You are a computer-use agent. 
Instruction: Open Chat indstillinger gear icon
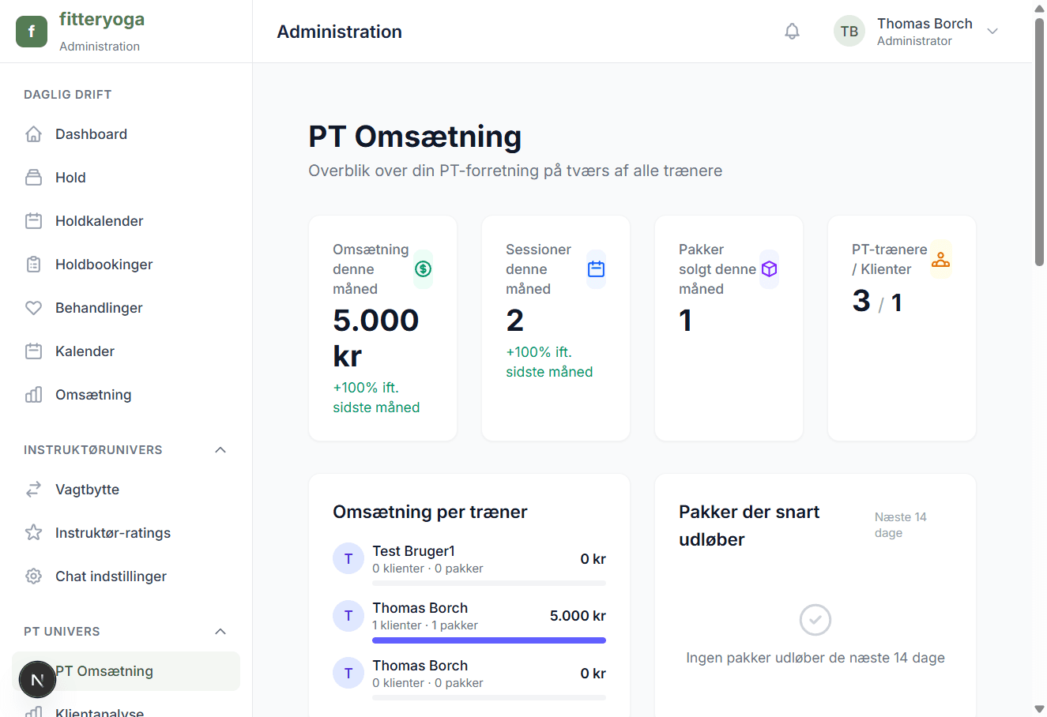coord(33,576)
